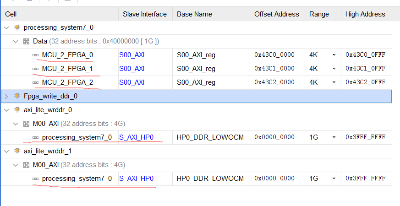Collapse the Data address space node
This screenshot has width=400, height=206.
pos(16,41)
